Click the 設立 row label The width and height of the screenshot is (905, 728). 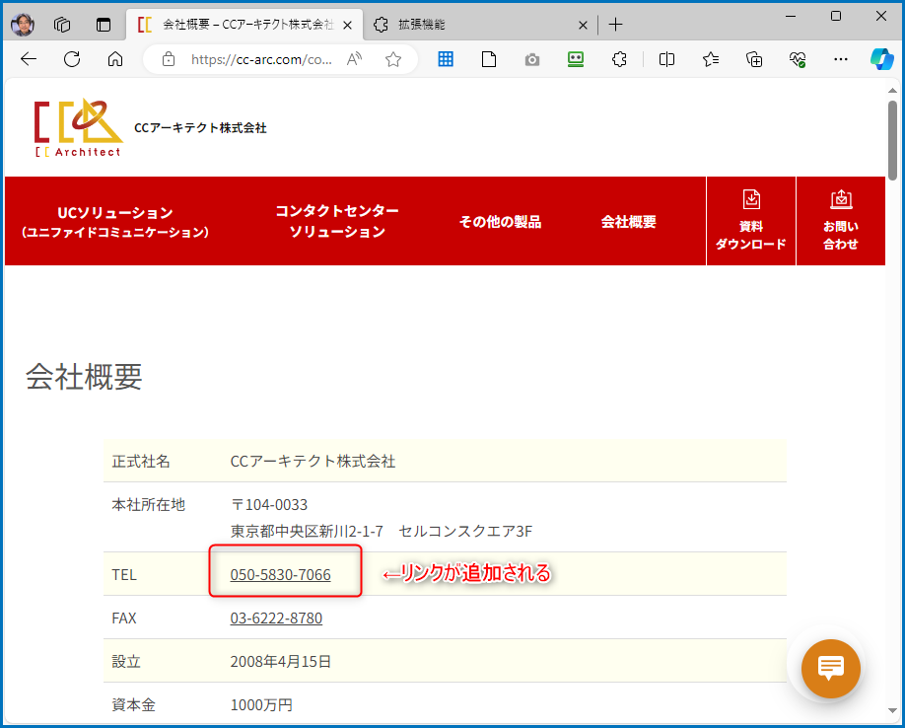point(126,662)
